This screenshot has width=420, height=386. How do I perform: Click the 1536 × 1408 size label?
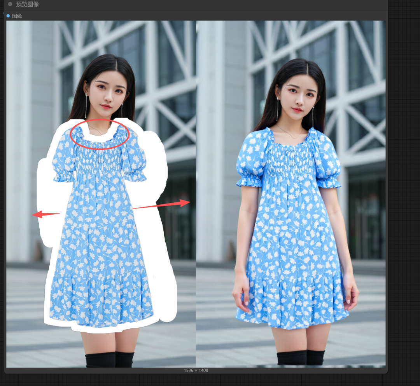coord(196,370)
